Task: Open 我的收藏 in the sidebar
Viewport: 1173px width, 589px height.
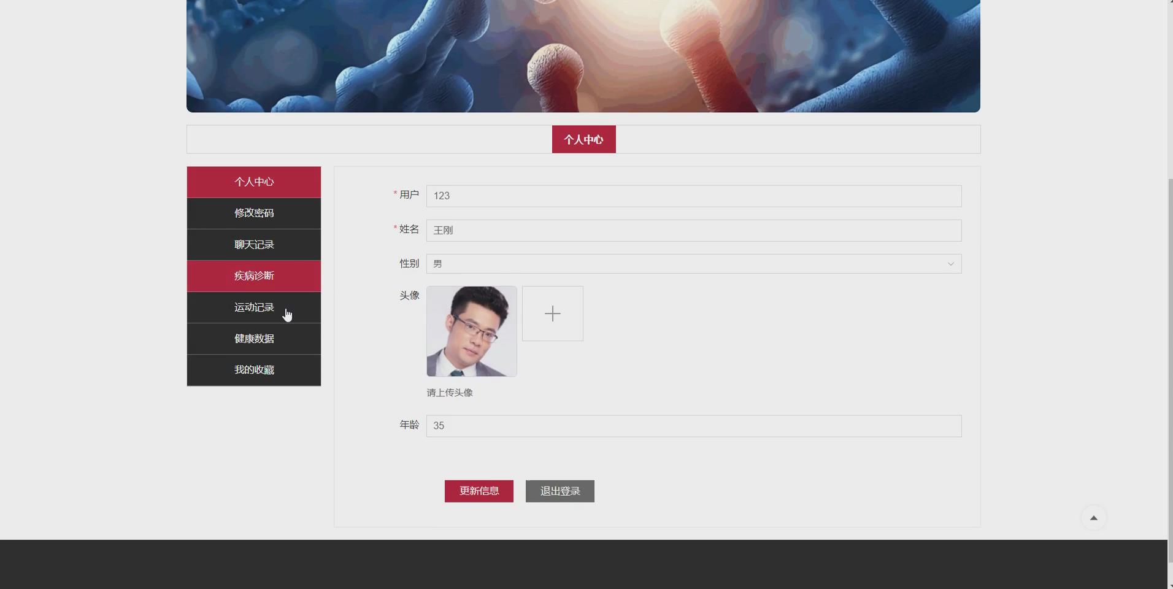Action: (254, 370)
